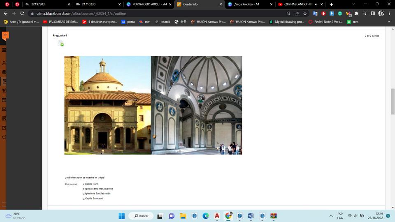Open the porta Behance bookmark
Screen dimensions: 395x222
(x=128, y=22)
